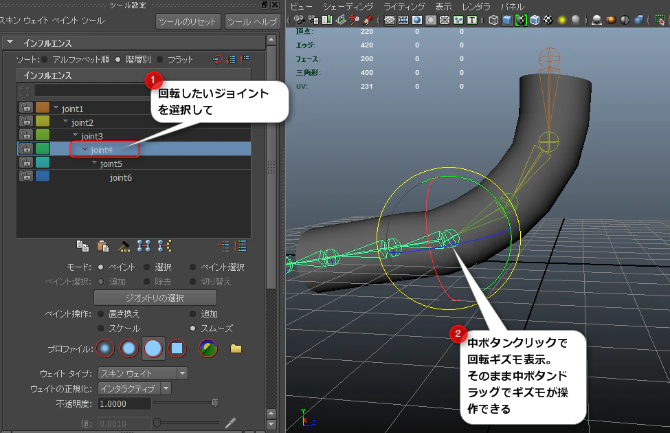
Task: Click the weight hammer icon
Action: point(124,246)
